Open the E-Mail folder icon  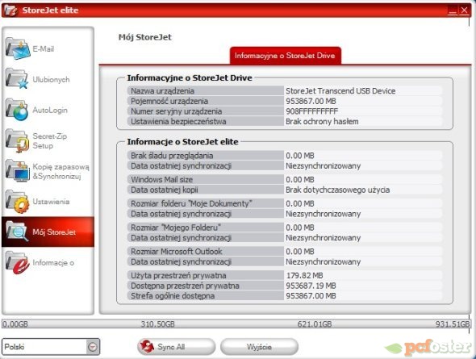[x=18, y=48]
